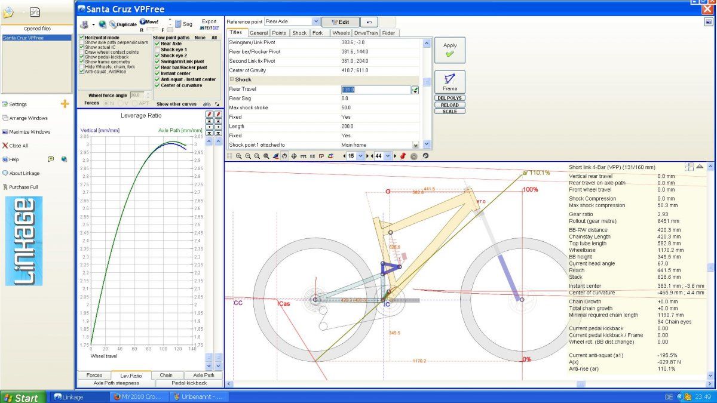The image size is (717, 403).
Task: Collapse the Shock property section
Action: (231, 79)
